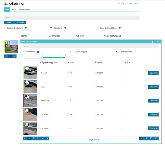Click the upper handle of Intensitäten slider
The image size is (165, 146).
(65, 57)
